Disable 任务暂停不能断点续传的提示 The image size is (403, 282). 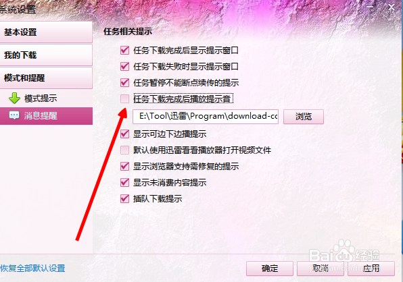pos(124,82)
